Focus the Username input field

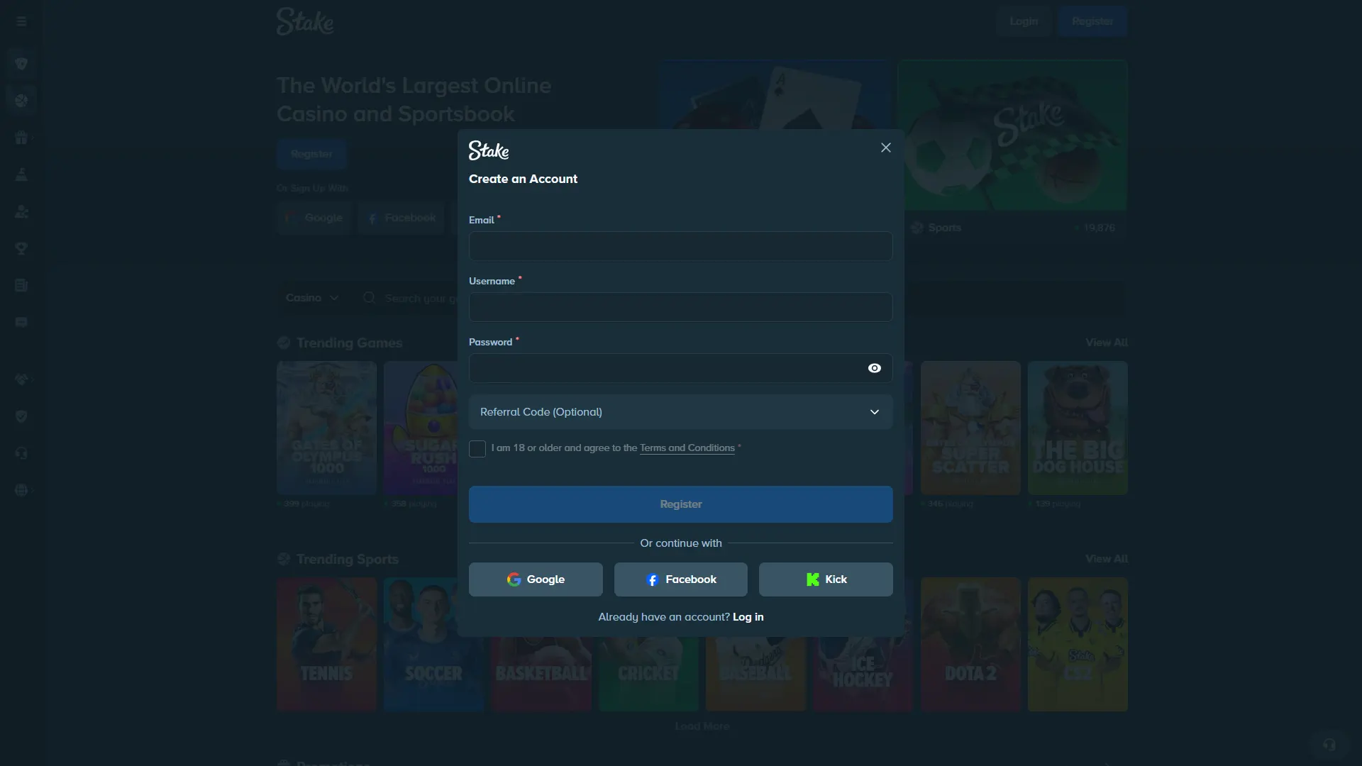(680, 307)
